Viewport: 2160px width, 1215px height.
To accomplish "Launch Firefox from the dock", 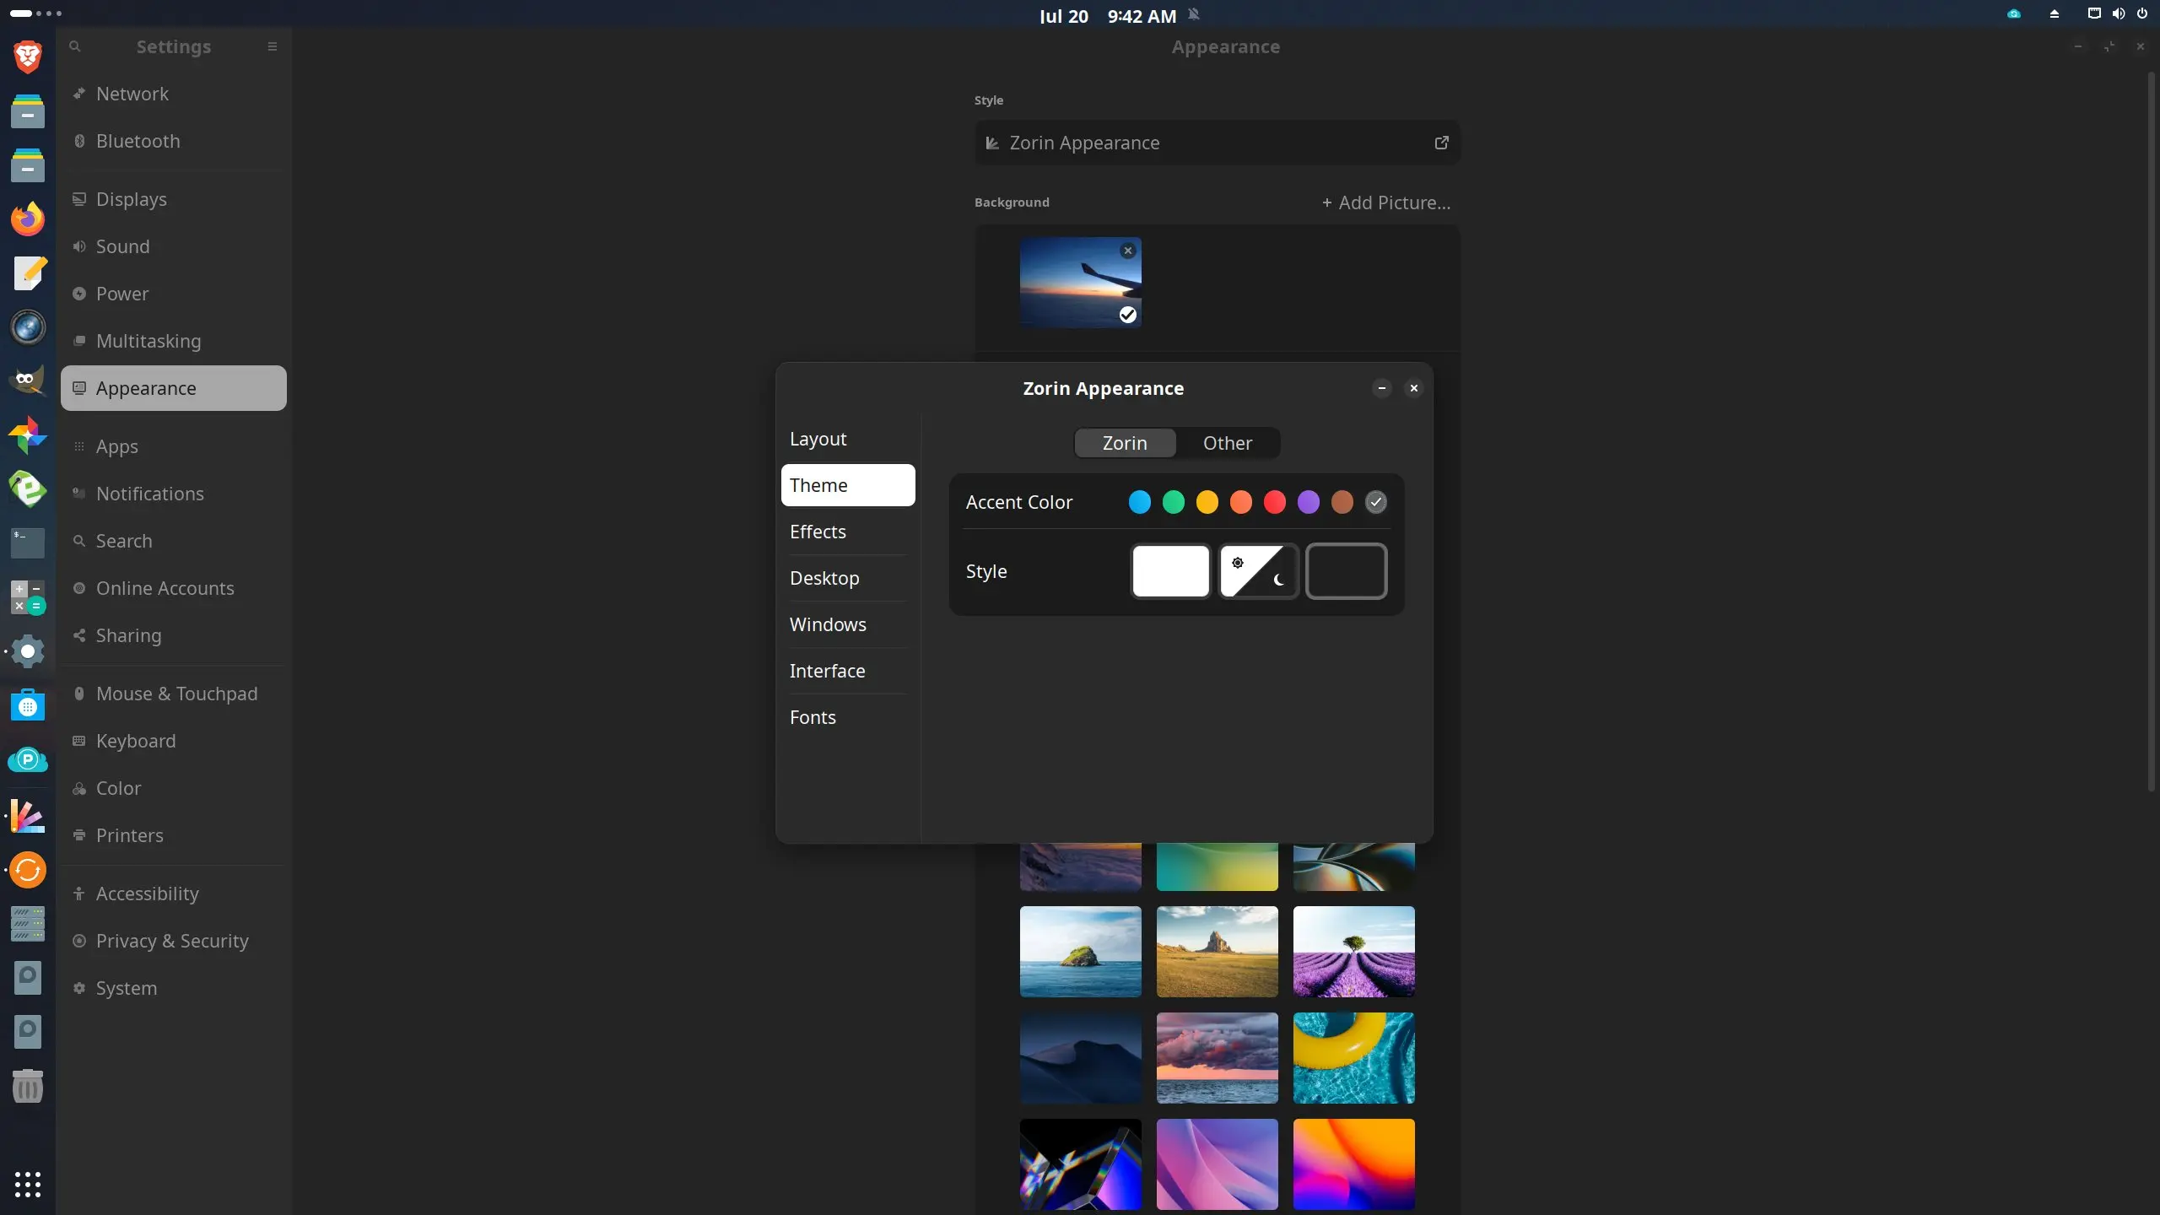I will 28,219.
